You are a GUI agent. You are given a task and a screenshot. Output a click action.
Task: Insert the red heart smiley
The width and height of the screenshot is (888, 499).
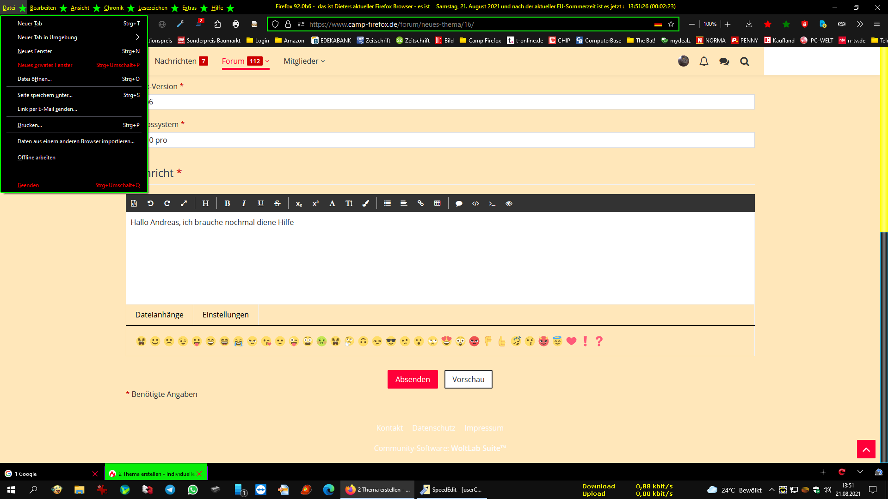[x=571, y=341]
